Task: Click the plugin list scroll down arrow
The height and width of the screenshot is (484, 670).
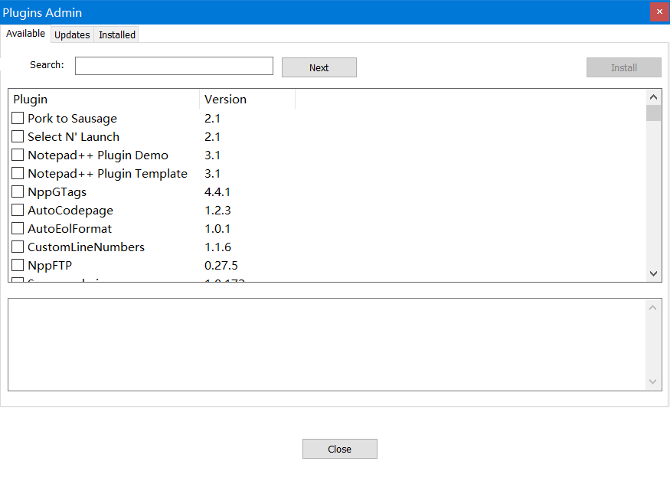Action: [653, 274]
